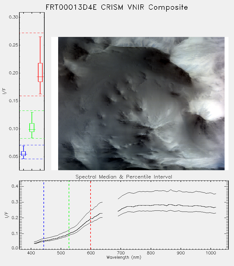Click the green box plot box

(x=32, y=127)
